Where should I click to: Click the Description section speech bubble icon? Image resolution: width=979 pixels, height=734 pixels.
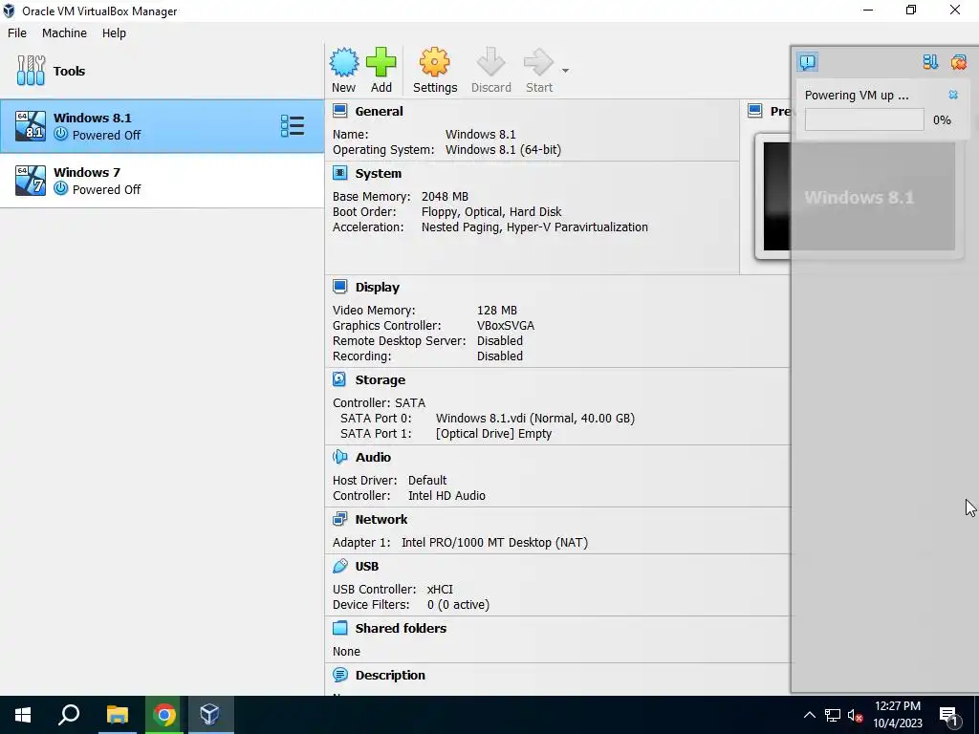click(339, 674)
